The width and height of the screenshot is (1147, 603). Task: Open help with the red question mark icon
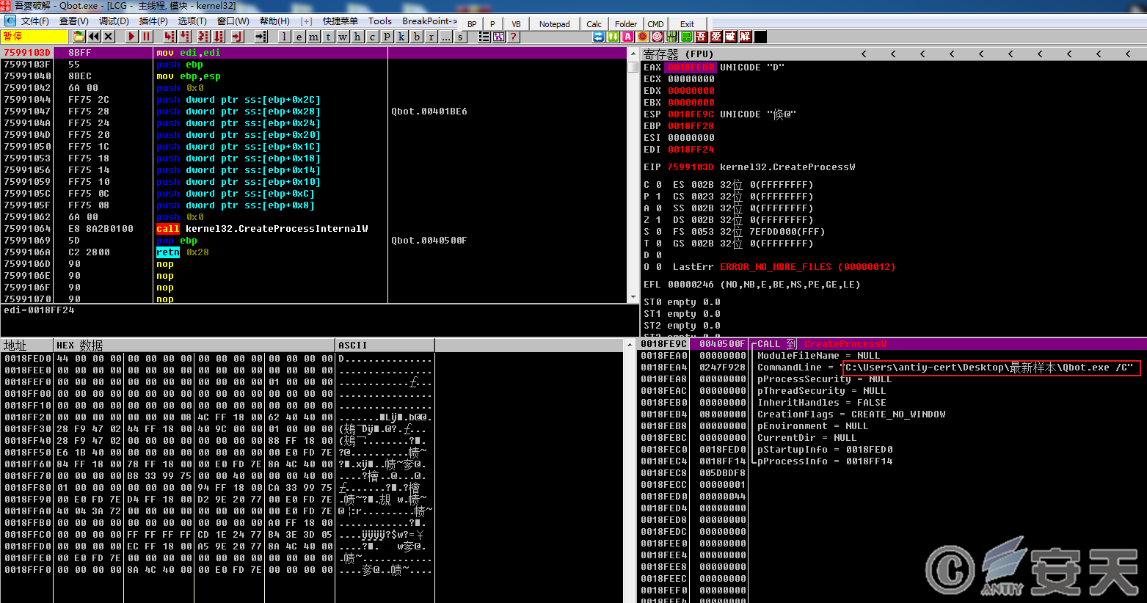514,37
